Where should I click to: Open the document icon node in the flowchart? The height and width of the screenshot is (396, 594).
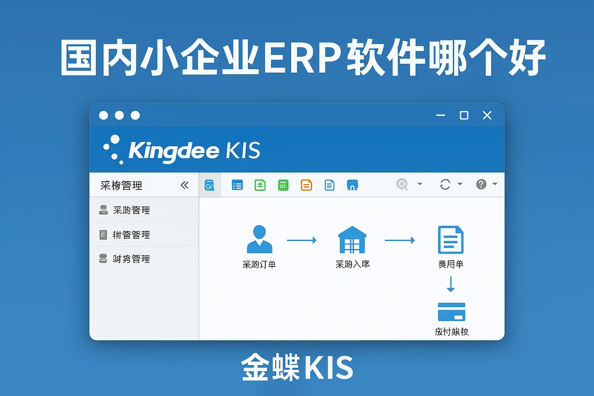coord(451,239)
